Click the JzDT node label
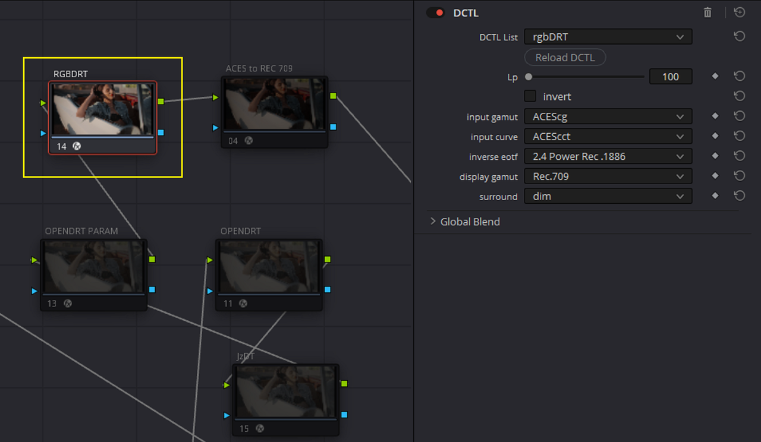The image size is (761, 442). point(246,356)
